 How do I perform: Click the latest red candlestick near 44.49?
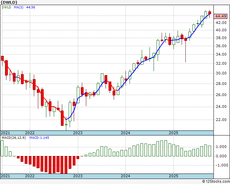pyautogui.click(x=210, y=13)
